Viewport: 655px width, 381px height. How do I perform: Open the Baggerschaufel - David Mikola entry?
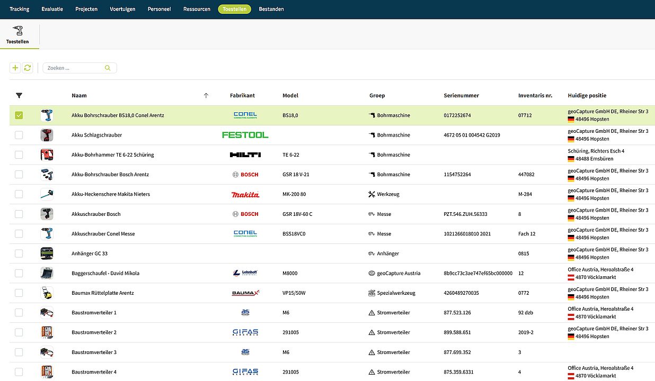(x=105, y=273)
